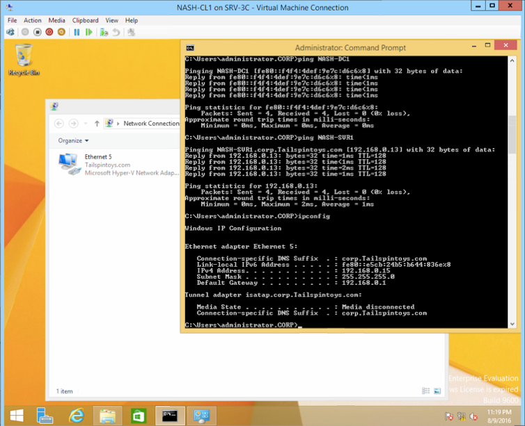Click the Command Prompt taskbar button
Viewport: 525px width, 426px height.
pyautogui.click(x=170, y=416)
